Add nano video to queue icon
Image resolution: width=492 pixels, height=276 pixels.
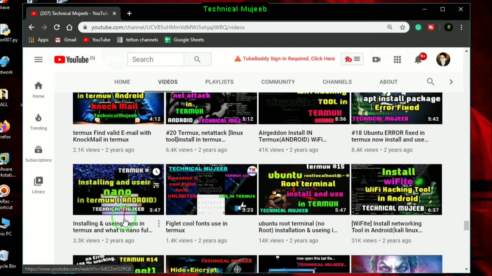coord(156,186)
